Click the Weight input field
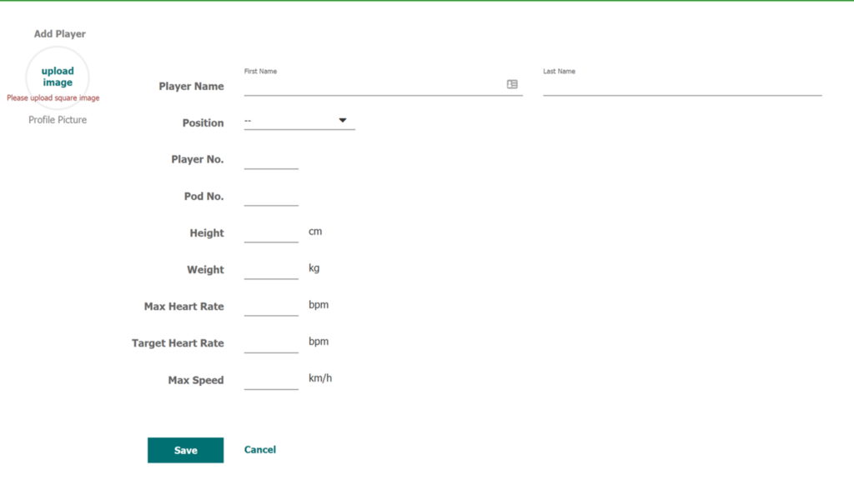This screenshot has height=490, width=854. (271, 269)
